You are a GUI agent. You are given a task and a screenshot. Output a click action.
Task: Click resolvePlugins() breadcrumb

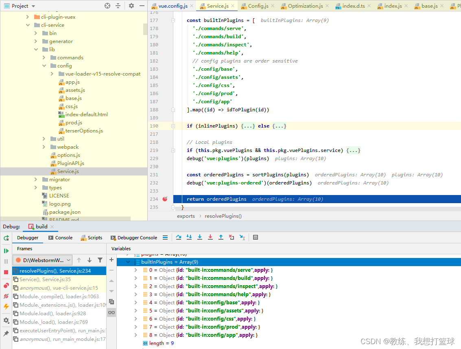(x=223, y=216)
